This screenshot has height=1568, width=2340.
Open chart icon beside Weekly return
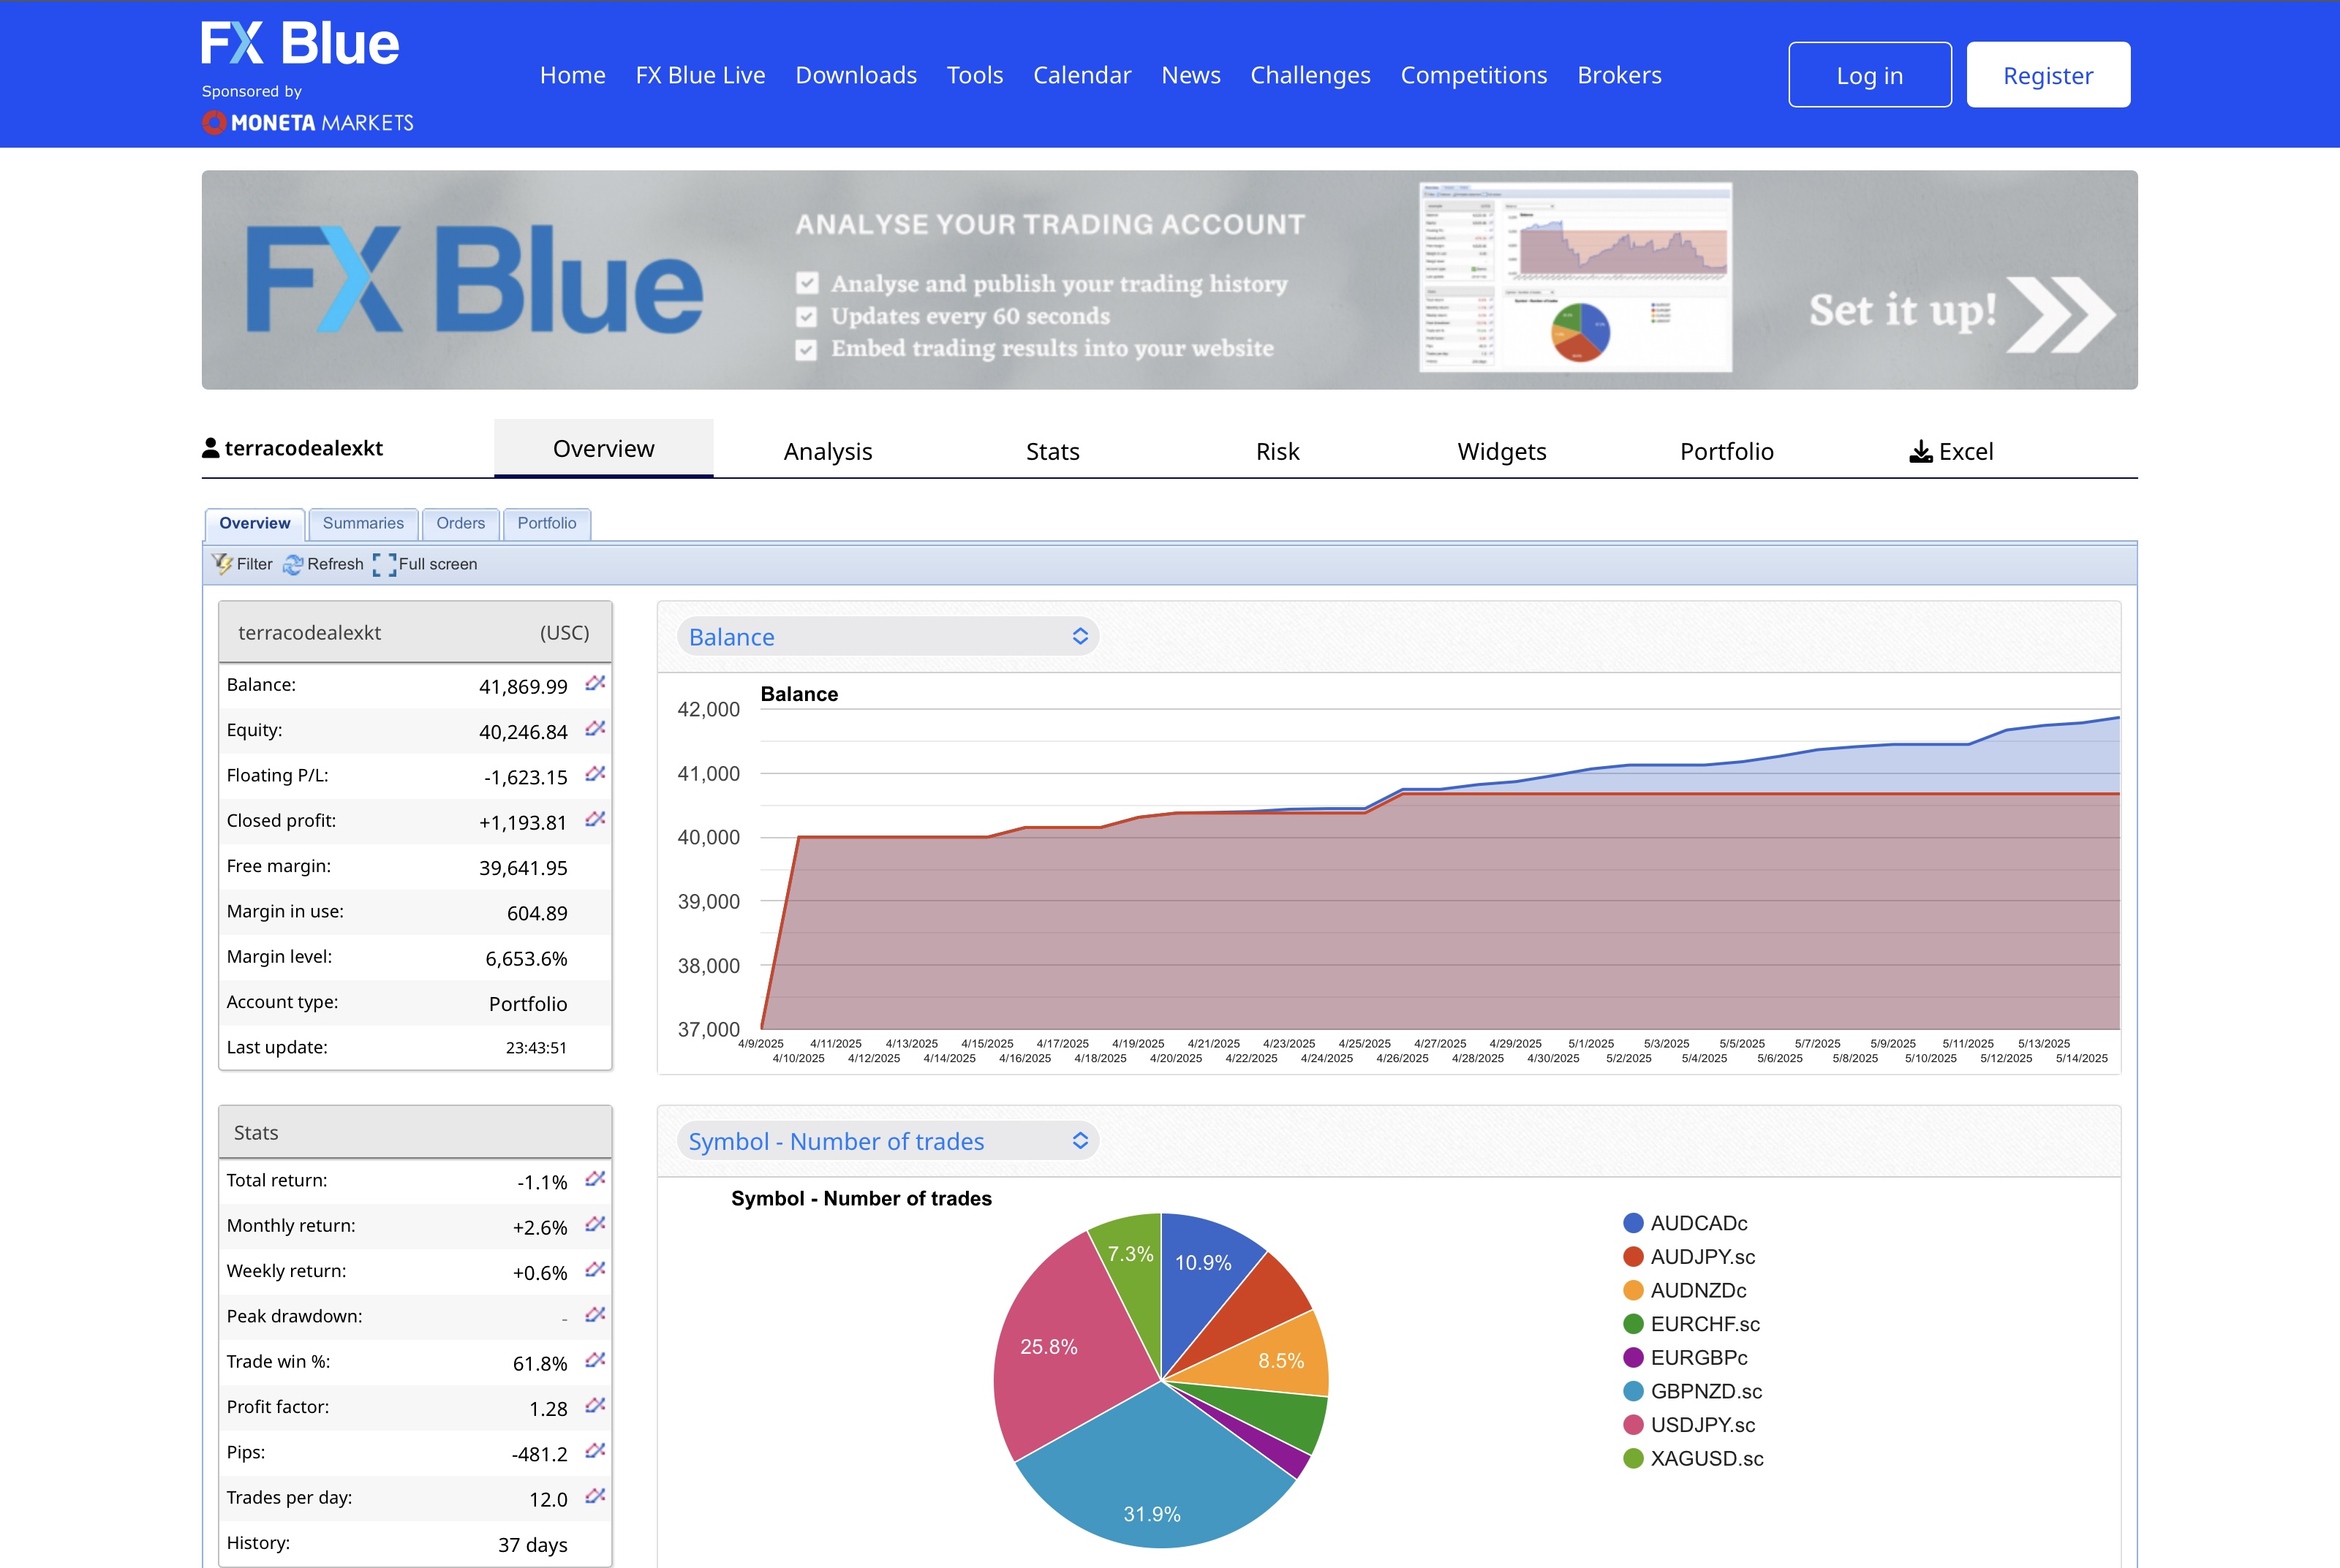click(595, 1270)
